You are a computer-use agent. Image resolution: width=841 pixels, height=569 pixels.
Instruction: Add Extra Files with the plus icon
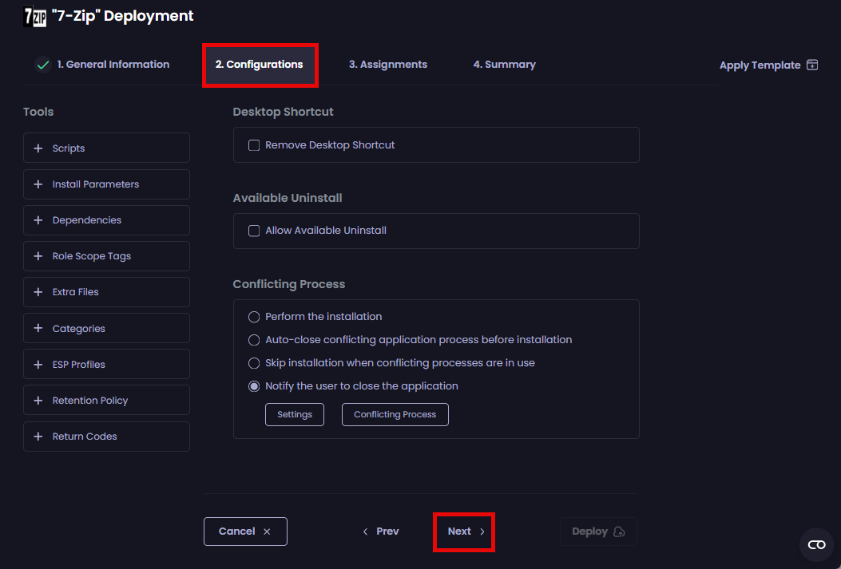coord(38,291)
